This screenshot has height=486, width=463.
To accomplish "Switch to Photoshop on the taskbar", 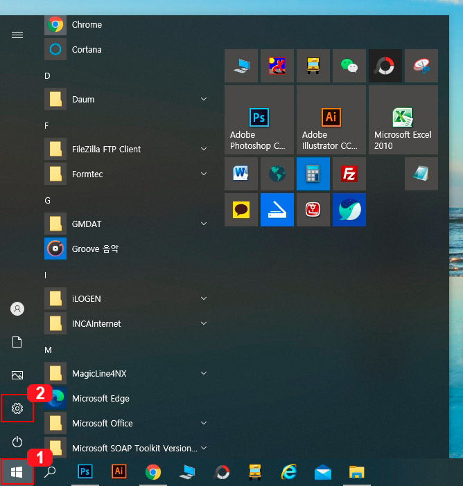I will (85, 471).
